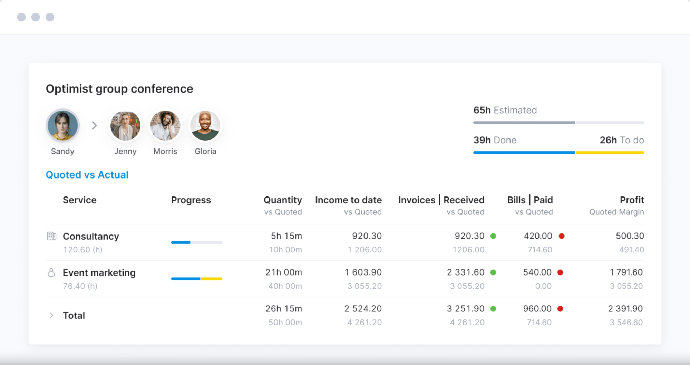Select Jenny's profile avatar
Image resolution: width=690 pixels, height=365 pixels.
[125, 125]
